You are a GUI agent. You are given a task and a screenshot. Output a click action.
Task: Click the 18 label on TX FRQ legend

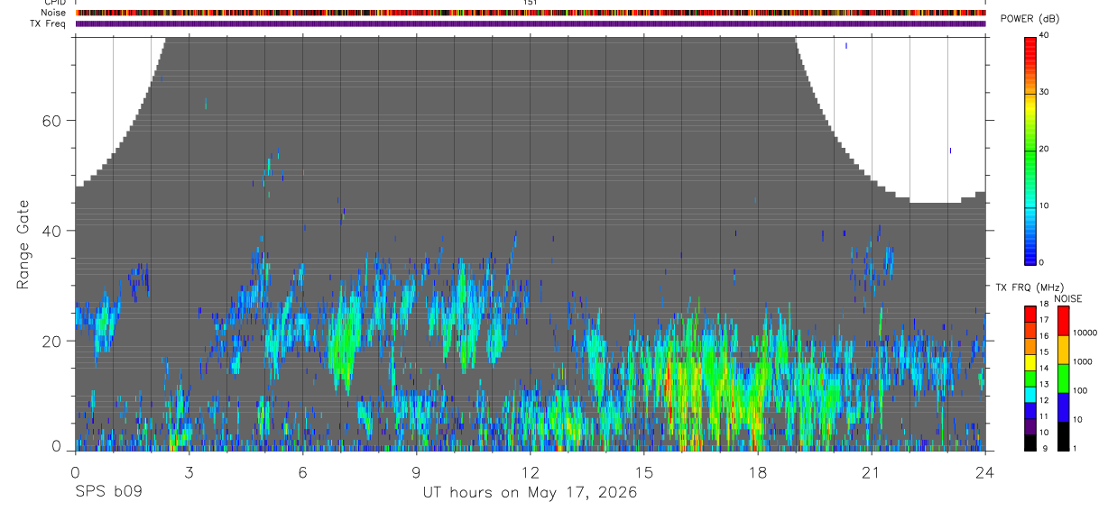1044,305
